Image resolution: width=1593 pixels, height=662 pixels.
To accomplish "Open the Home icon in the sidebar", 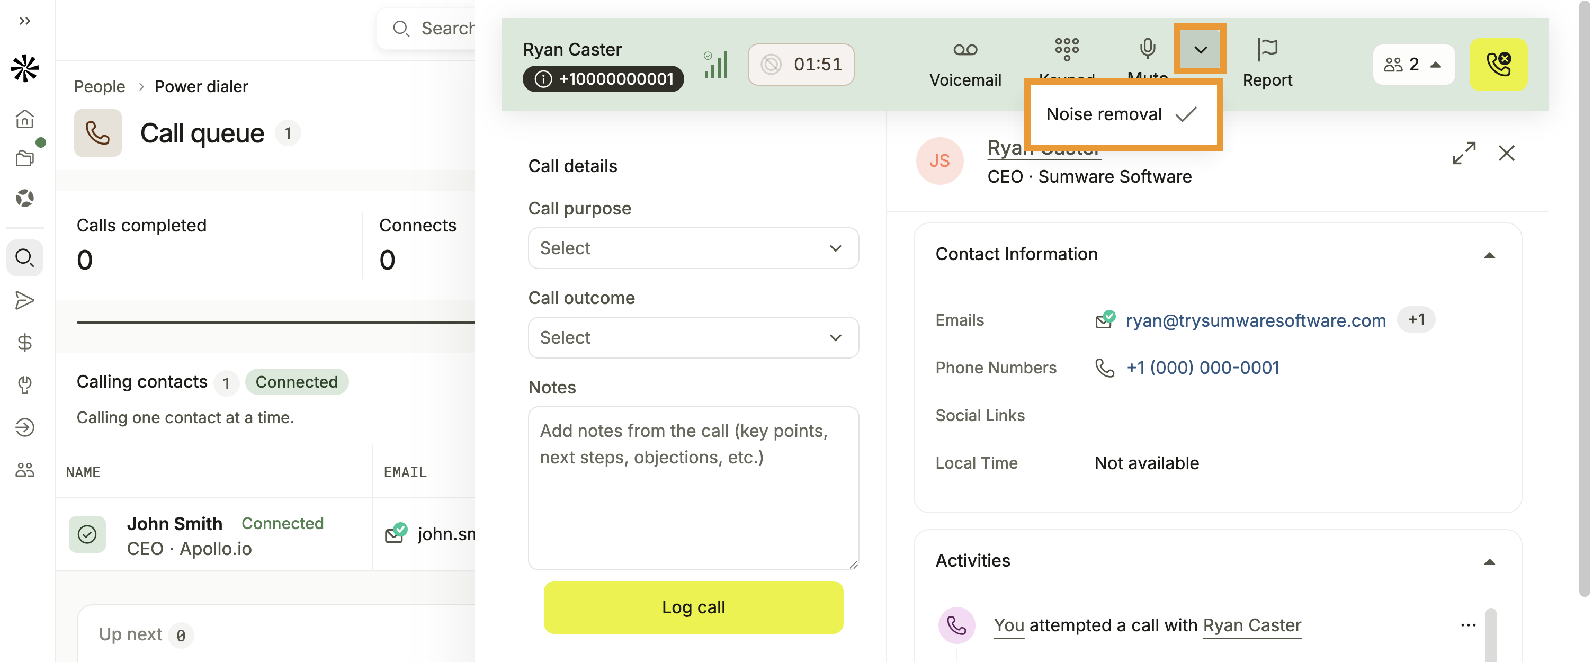I will click(25, 119).
